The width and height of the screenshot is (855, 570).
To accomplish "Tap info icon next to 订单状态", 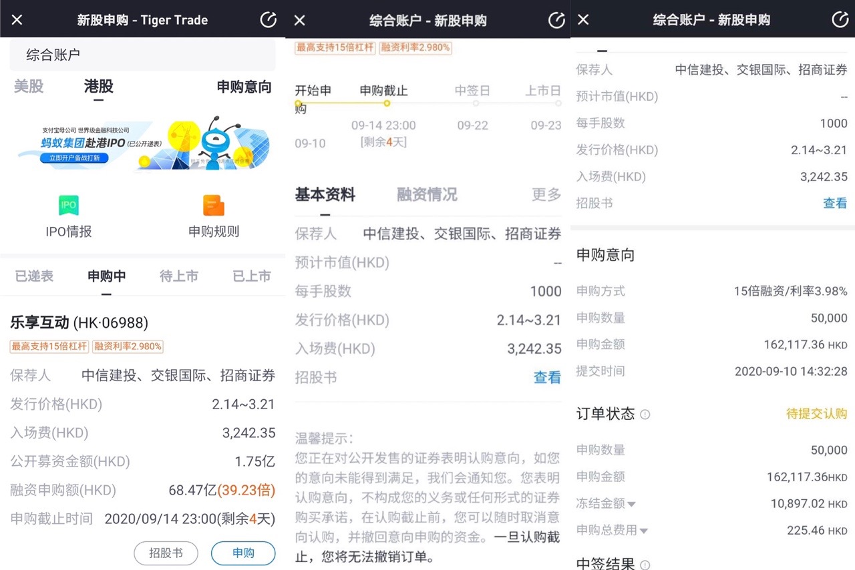I will [x=645, y=414].
